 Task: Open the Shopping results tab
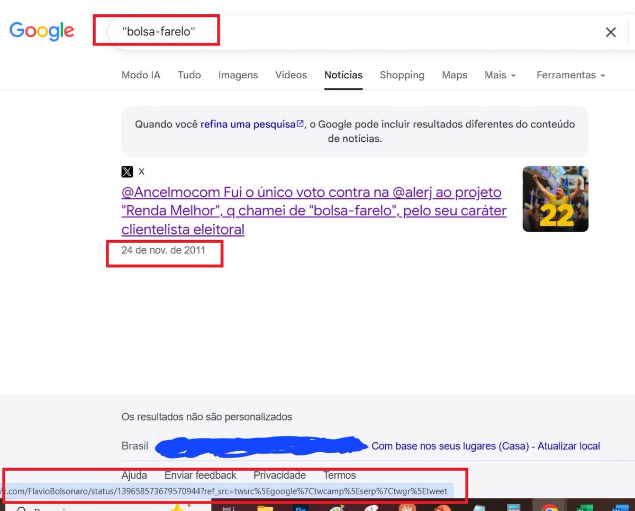coord(402,75)
